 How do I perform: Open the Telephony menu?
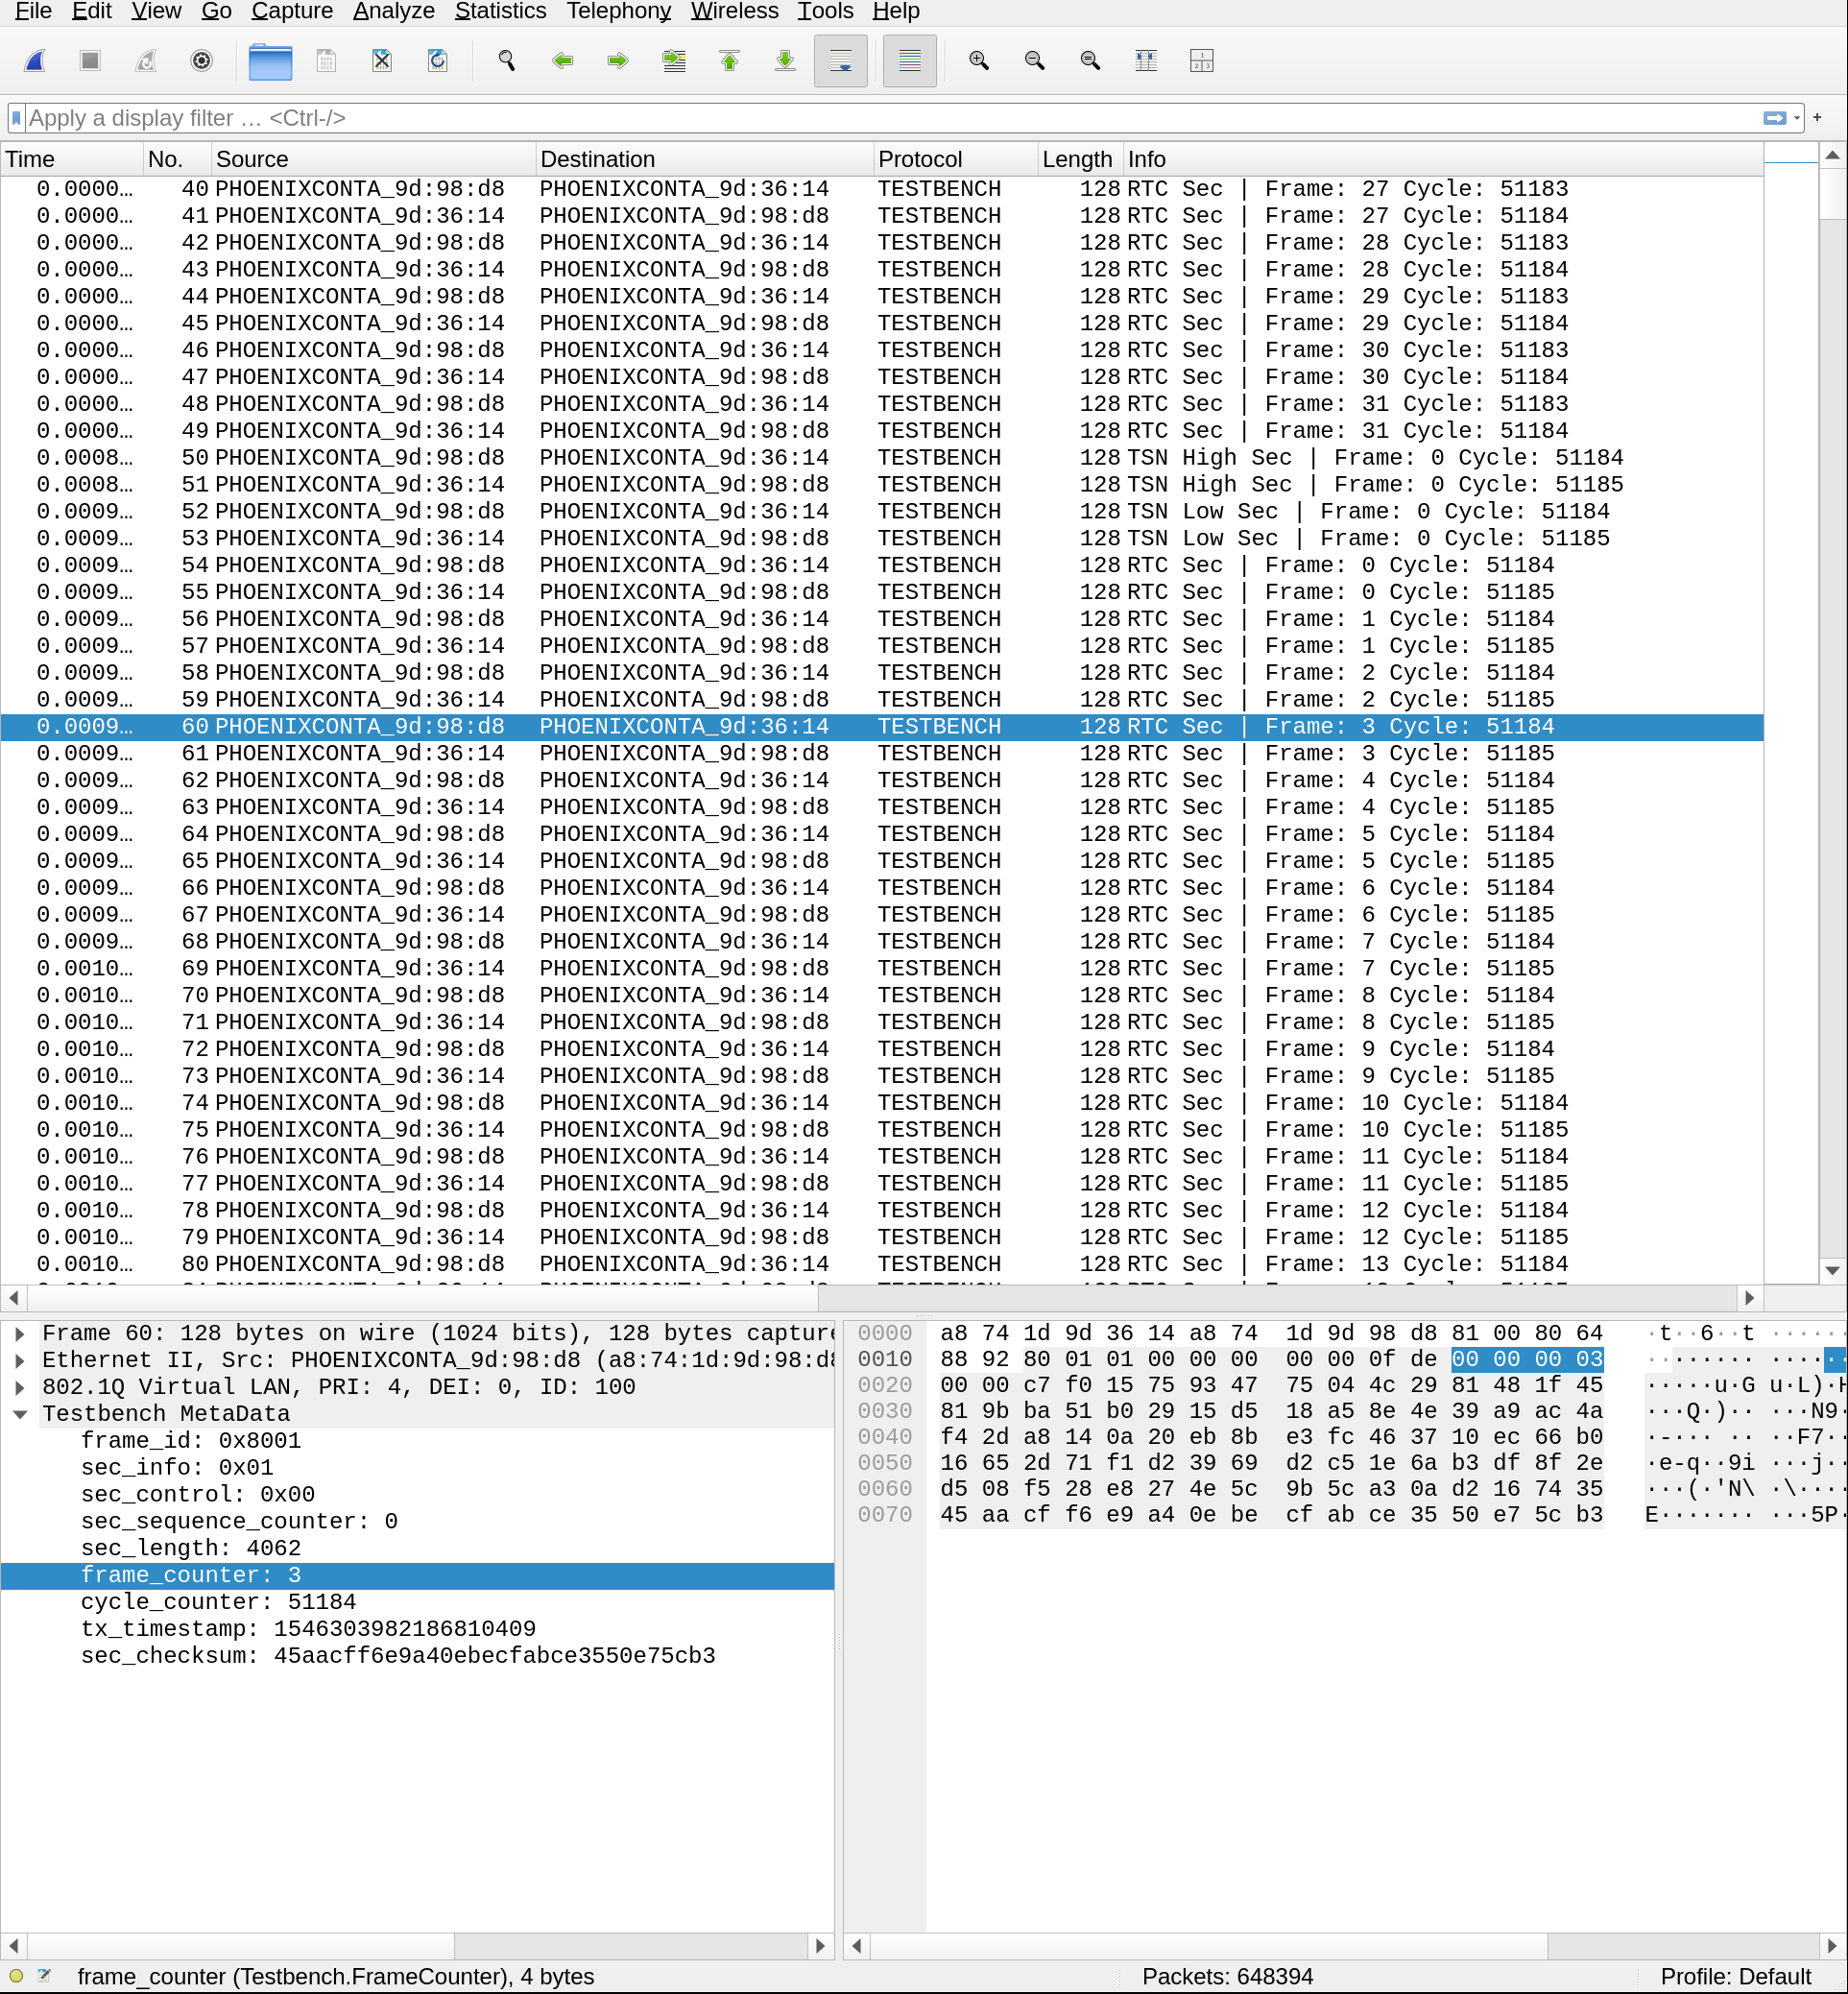[617, 11]
